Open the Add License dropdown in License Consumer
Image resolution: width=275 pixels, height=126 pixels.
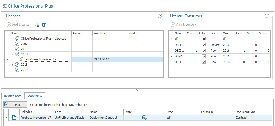(x=195, y=25)
